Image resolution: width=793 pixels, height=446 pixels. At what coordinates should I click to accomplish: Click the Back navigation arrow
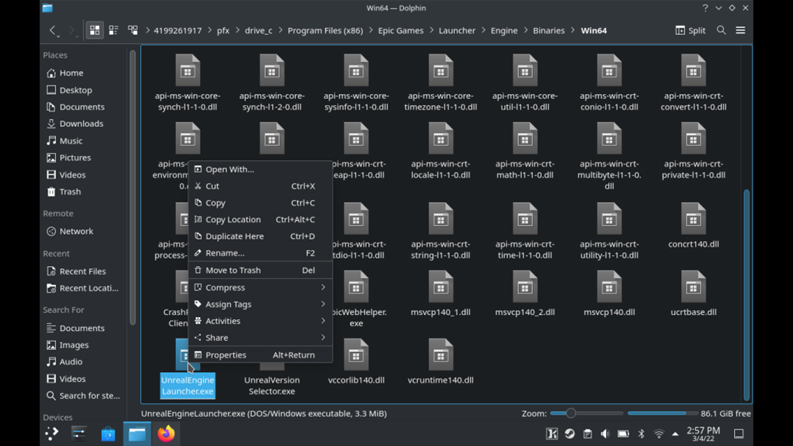(x=53, y=30)
